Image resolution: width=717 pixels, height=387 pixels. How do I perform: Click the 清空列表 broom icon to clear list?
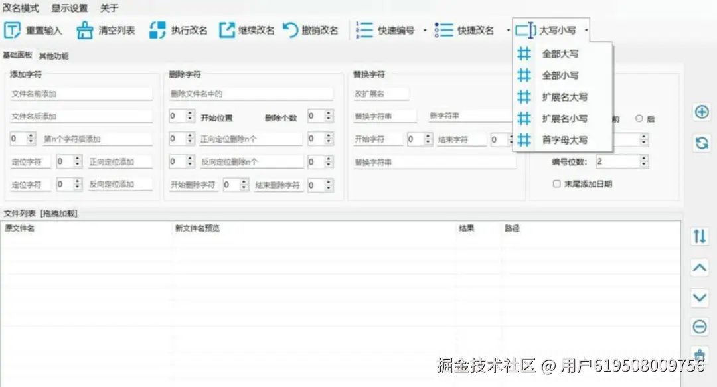[x=84, y=29]
